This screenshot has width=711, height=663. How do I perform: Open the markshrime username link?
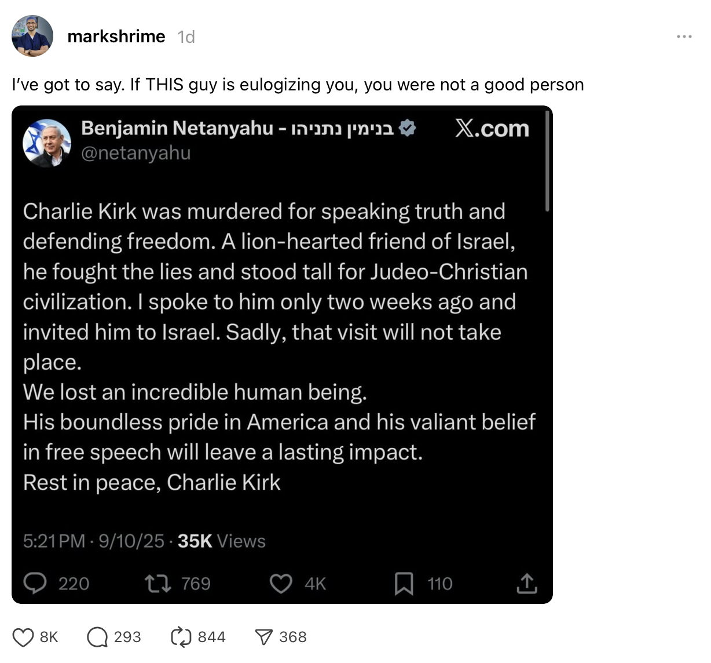tap(116, 37)
